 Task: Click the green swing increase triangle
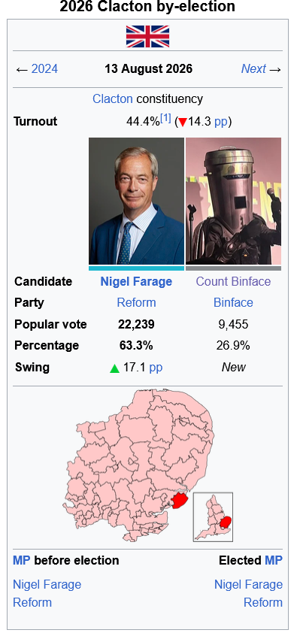(x=115, y=368)
